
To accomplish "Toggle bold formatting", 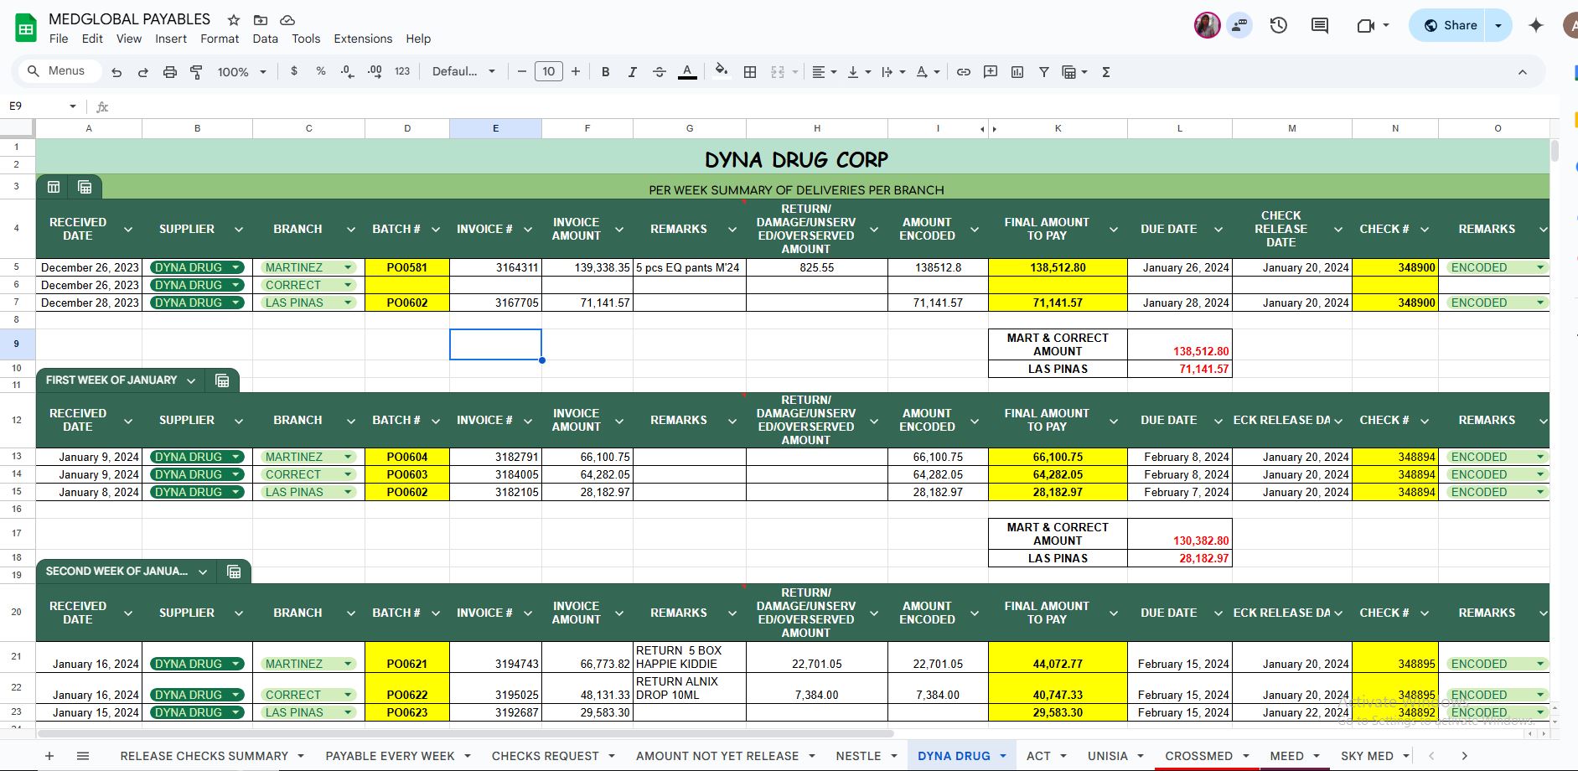I will (606, 72).
